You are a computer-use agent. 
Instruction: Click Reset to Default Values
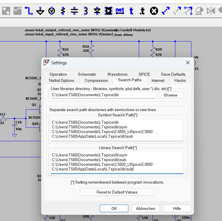117,192
